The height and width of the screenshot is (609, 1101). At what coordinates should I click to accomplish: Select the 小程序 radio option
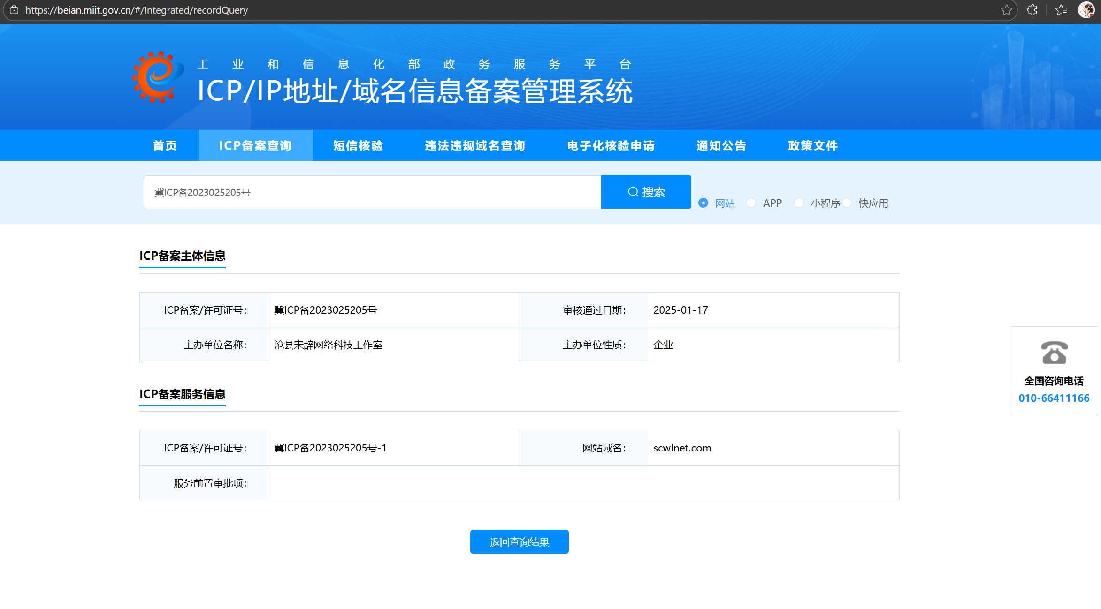tap(799, 203)
